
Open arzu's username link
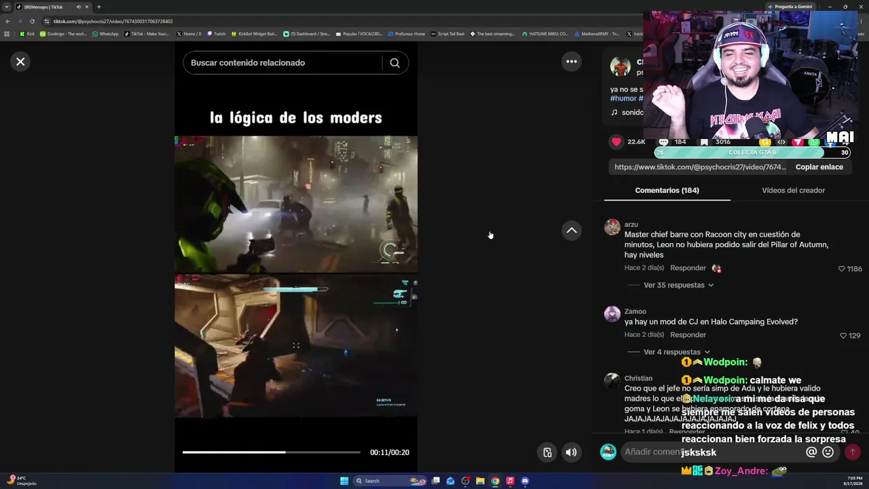point(631,225)
